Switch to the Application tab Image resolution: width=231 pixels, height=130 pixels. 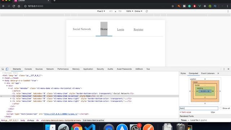88,69
